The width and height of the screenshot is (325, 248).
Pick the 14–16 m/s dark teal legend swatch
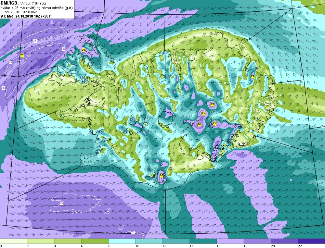[x=203, y=241]
